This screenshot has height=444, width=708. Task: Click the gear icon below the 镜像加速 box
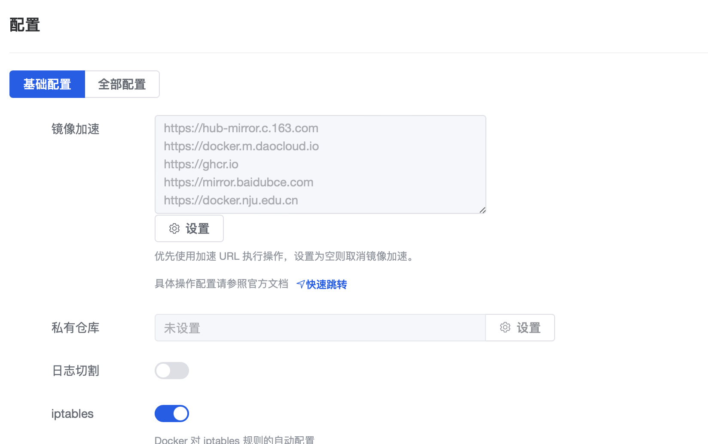(174, 228)
